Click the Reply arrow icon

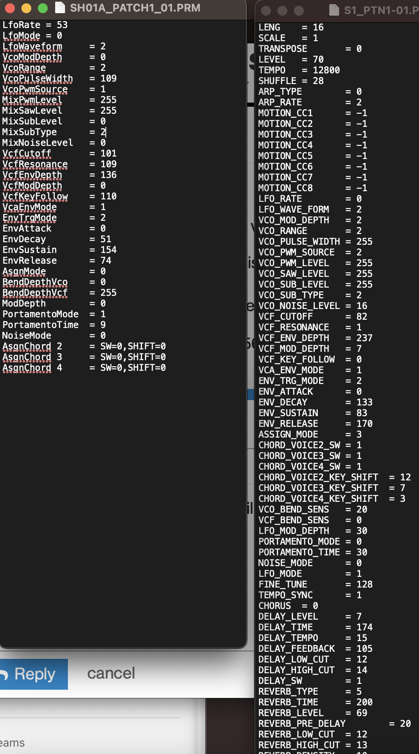4,674
